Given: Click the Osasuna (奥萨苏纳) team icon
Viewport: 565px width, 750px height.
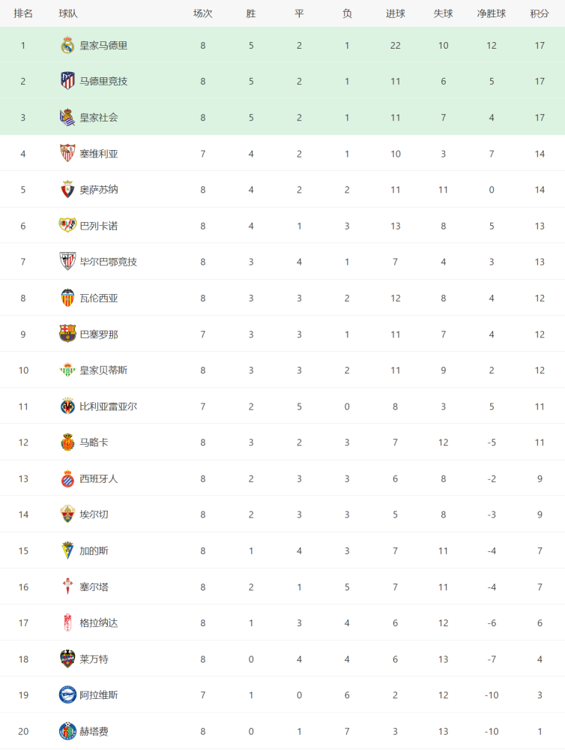Looking at the screenshot, I should pyautogui.click(x=67, y=190).
